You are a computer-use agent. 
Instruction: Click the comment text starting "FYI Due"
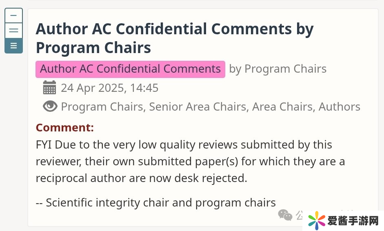coord(184,145)
